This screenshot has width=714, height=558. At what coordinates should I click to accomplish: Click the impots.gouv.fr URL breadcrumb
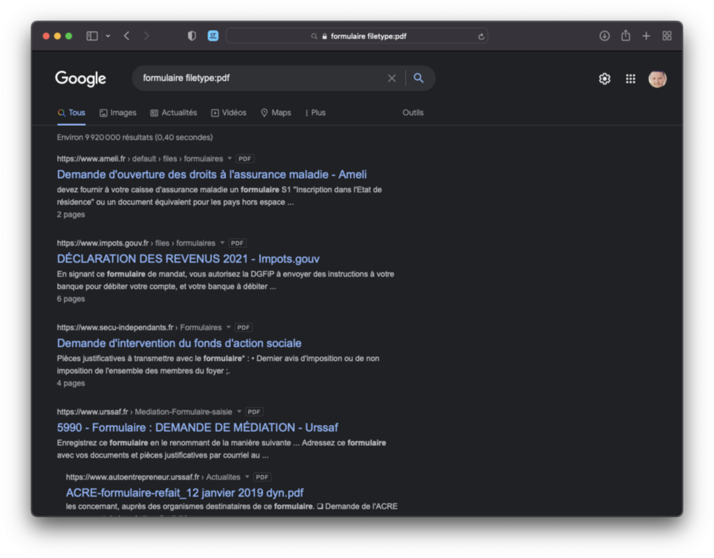coord(136,243)
